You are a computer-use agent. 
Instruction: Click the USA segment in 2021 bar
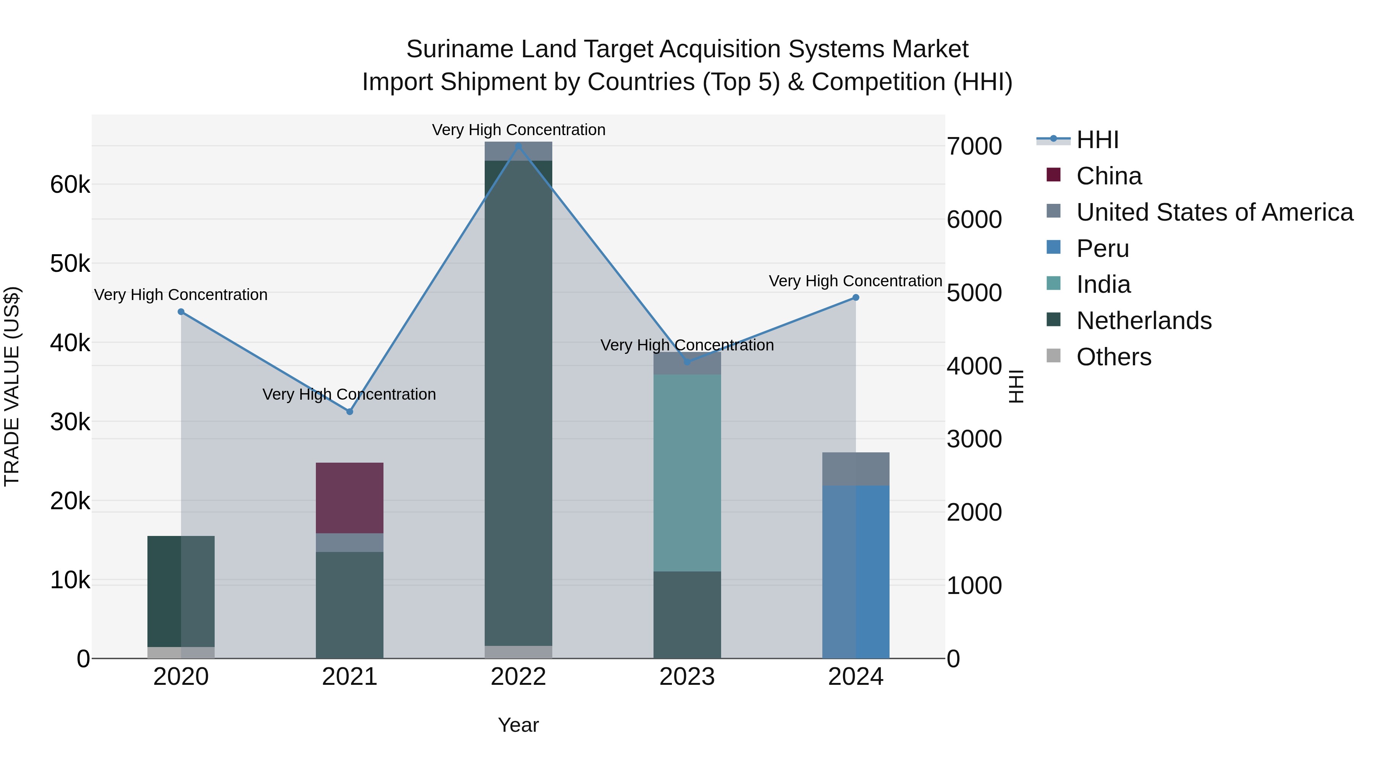coord(349,543)
